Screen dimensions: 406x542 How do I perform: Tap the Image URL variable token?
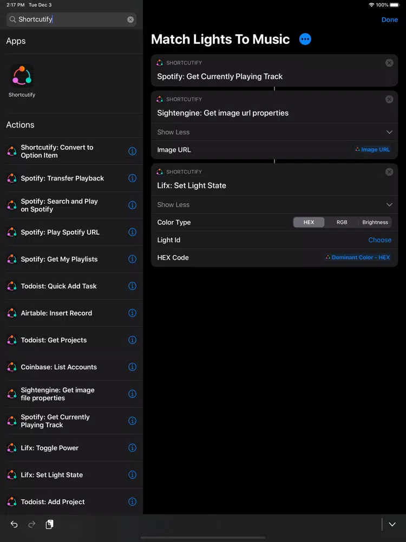coord(372,150)
